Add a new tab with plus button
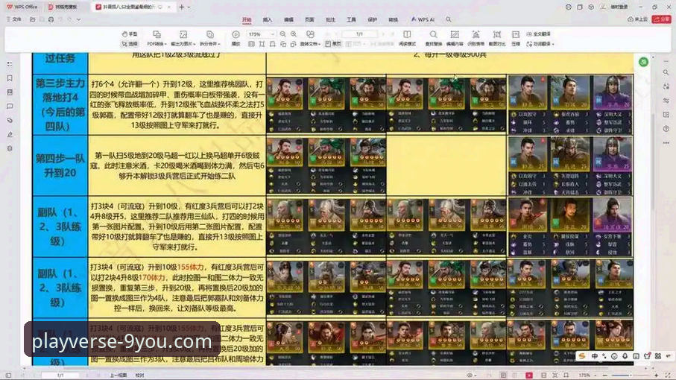Viewport: 676px width, 380px height. (x=182, y=7)
